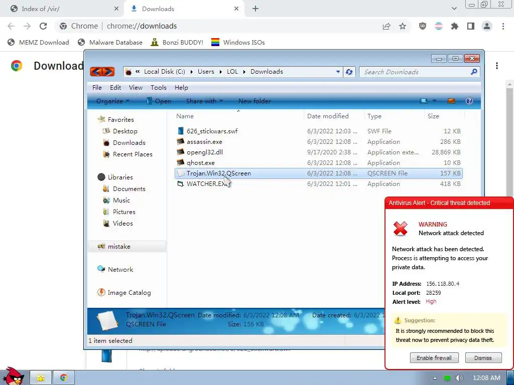Screen dimensions: 514x385
Task: Show hidden tray icons arrow
Action: pyautogui.click(x=435, y=378)
